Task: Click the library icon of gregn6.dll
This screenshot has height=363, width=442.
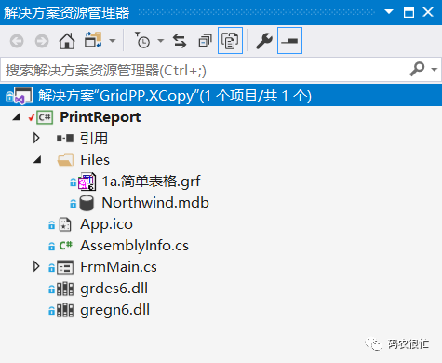Action: (65, 310)
